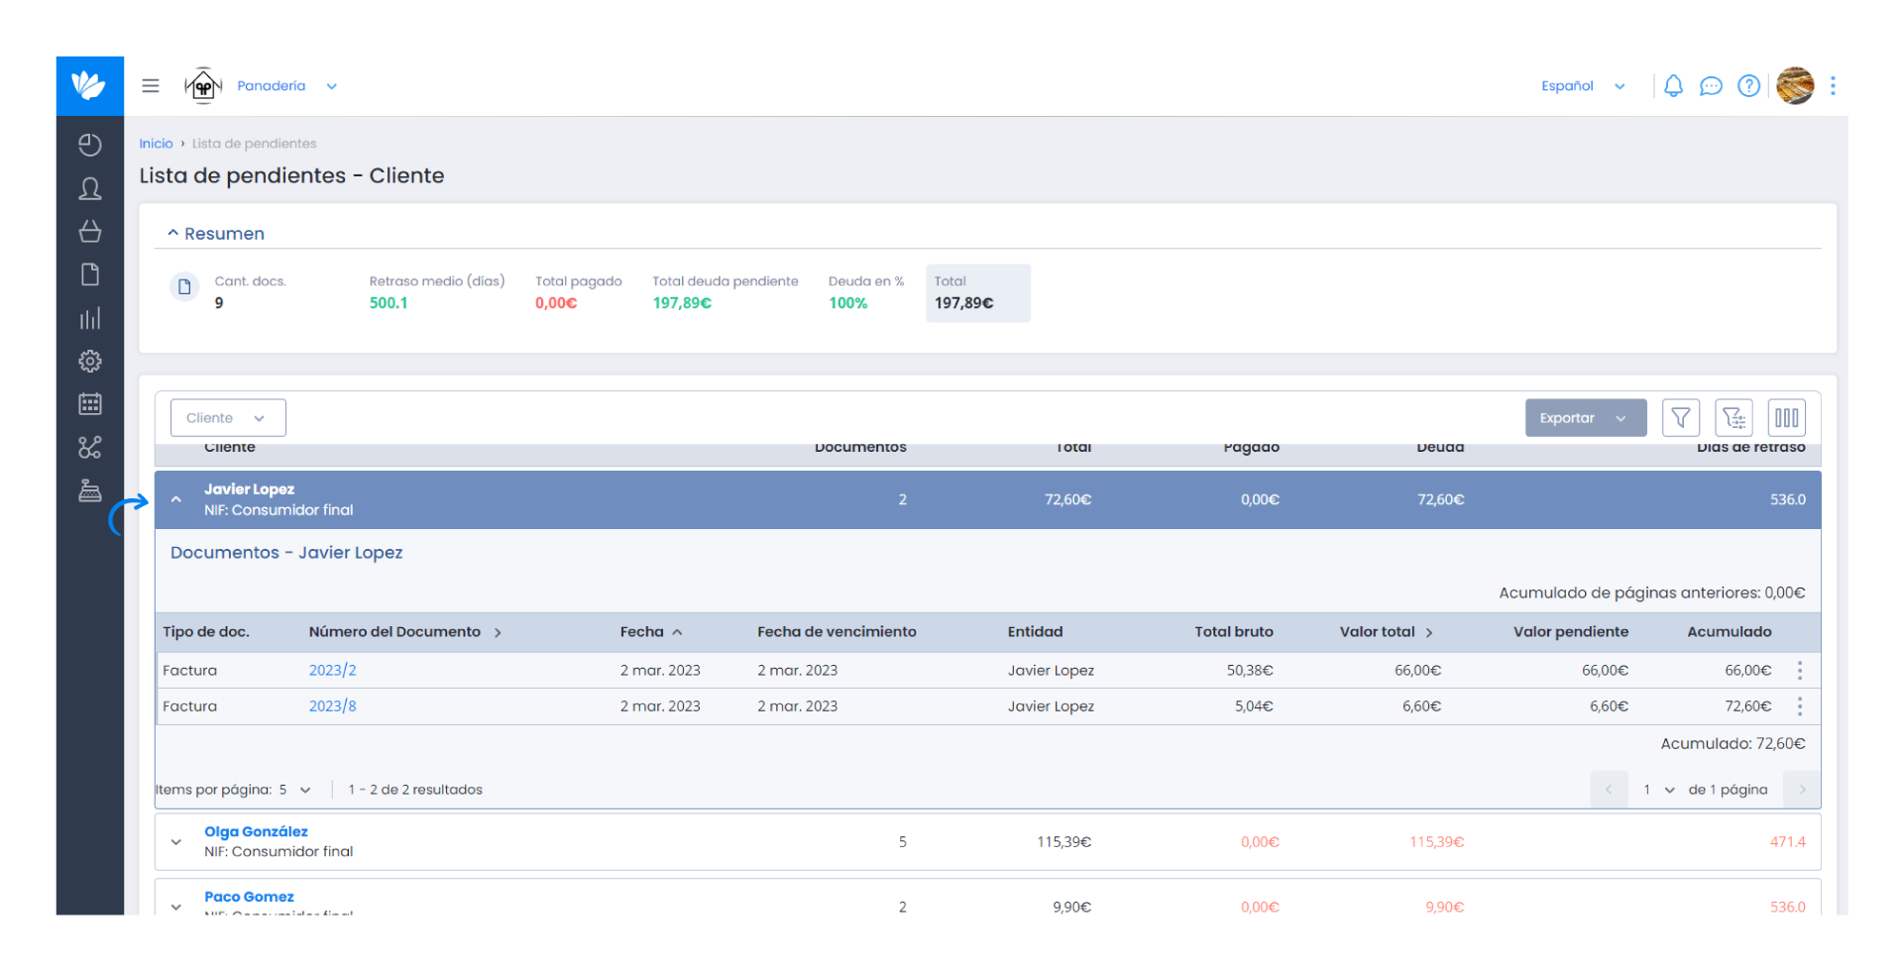Open column chooser icon
This screenshot has width=1903, height=969.
1787,418
